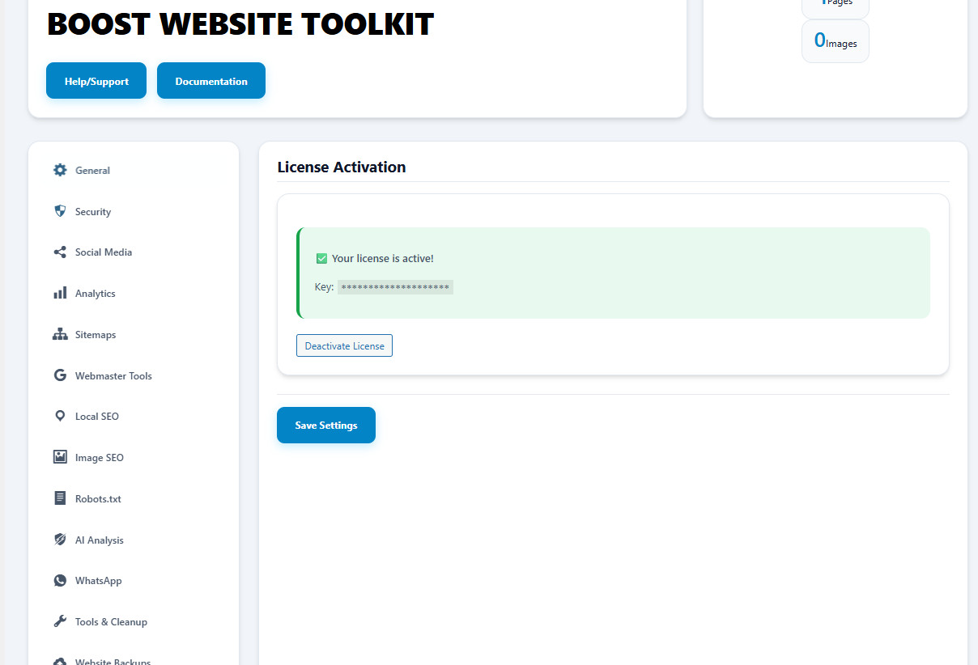Screen dimensions: 978x665
Task: Open the AI Analysis settings tab
Action: (99, 540)
